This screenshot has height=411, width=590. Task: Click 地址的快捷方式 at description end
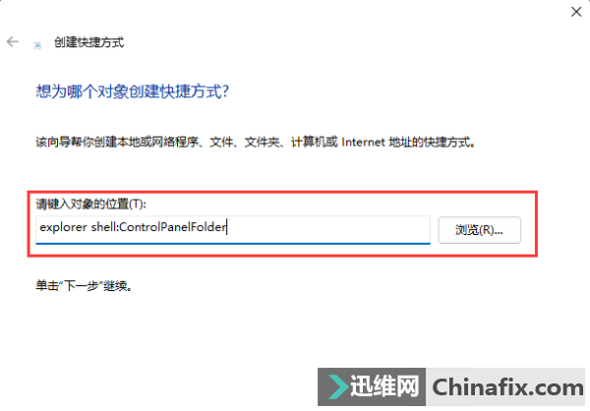click(430, 143)
